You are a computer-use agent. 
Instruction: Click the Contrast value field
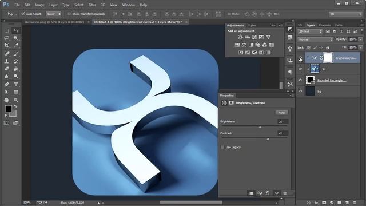pyautogui.click(x=283, y=133)
